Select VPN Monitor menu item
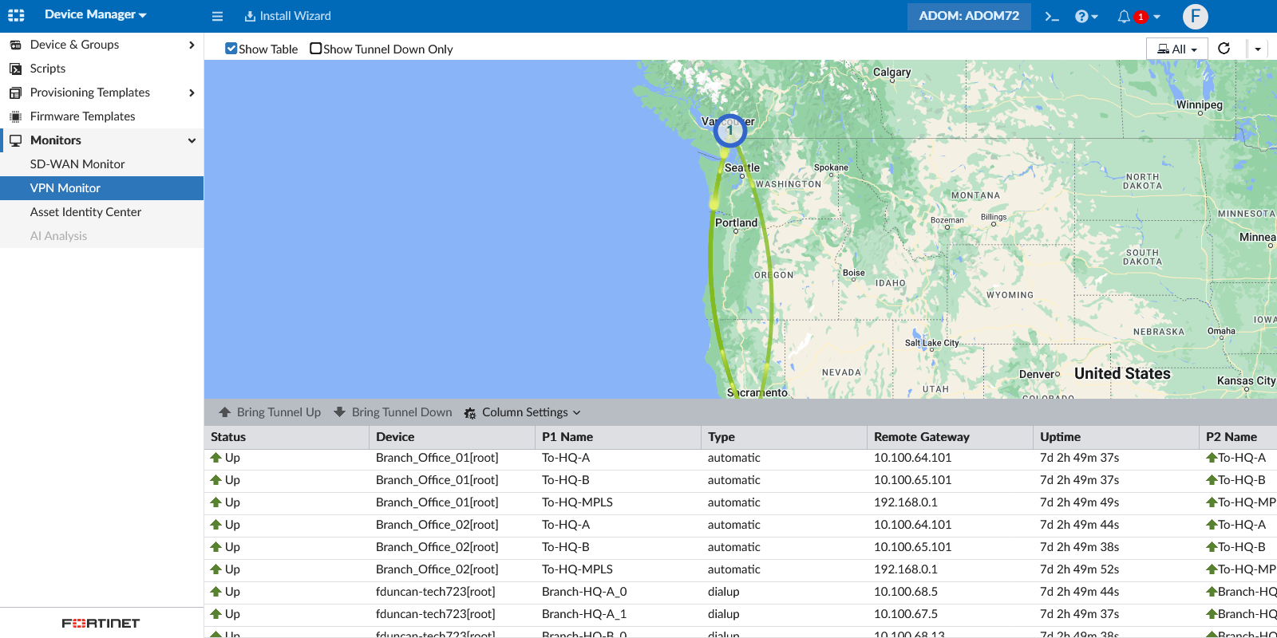Screen dimensions: 1277x638 click(102, 188)
